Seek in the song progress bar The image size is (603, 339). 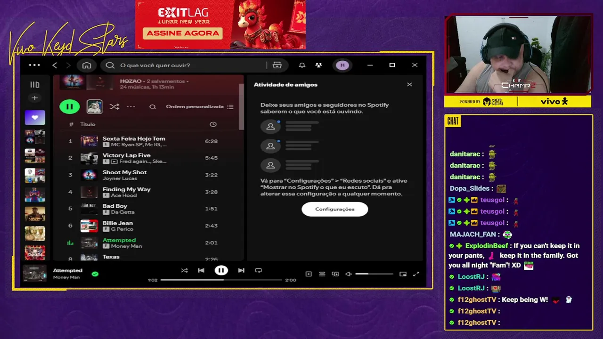point(221,280)
